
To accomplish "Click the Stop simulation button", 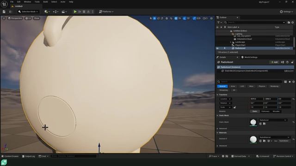I will point(84,12).
